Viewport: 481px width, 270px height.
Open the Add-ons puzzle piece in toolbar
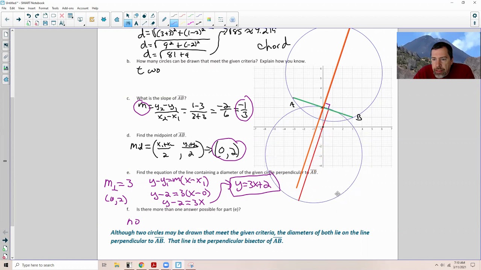[117, 19]
